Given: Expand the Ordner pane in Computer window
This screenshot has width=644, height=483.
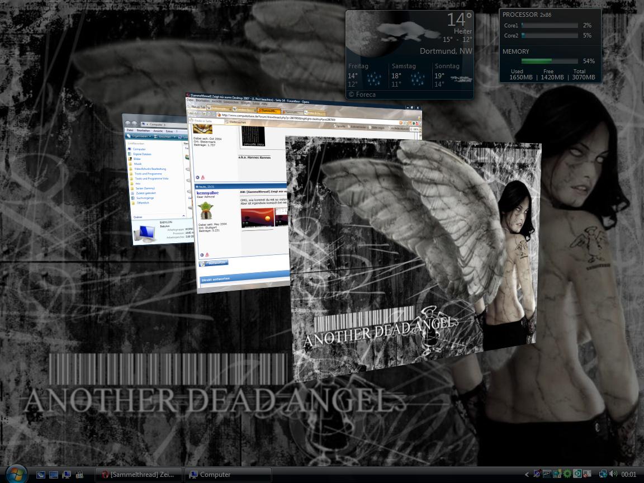Looking at the screenshot, I should click(x=158, y=216).
